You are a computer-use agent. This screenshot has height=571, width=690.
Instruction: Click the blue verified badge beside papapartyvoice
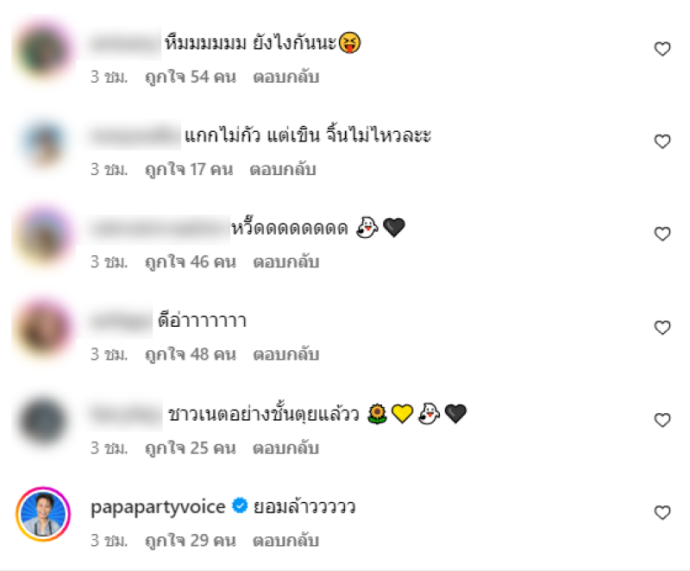(240, 505)
